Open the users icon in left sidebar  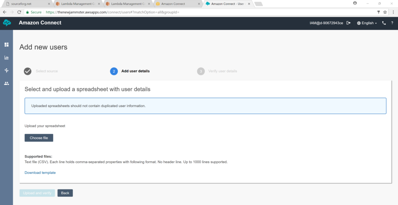7,83
